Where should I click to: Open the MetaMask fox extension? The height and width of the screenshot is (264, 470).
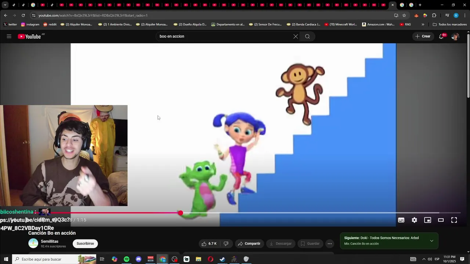[416, 15]
